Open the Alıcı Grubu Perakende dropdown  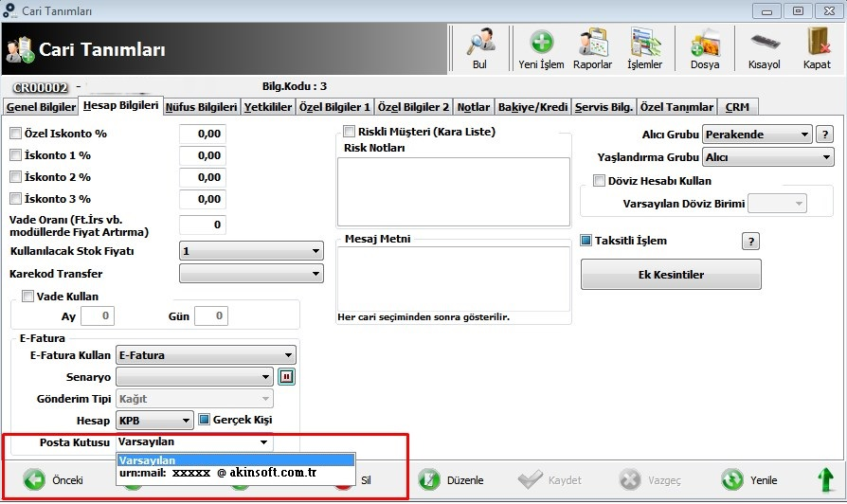tap(757, 135)
